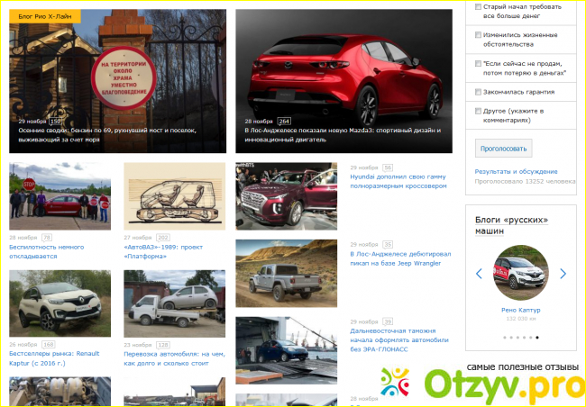This screenshot has height=407, width=586.
Task: Check the "Изменились жизненные обстоятельства" option
Action: (x=478, y=35)
